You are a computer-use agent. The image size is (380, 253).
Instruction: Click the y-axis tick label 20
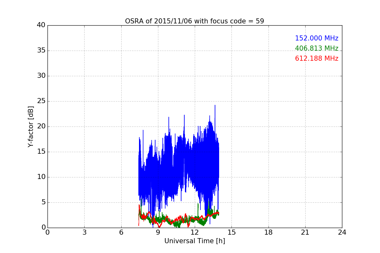(41, 126)
